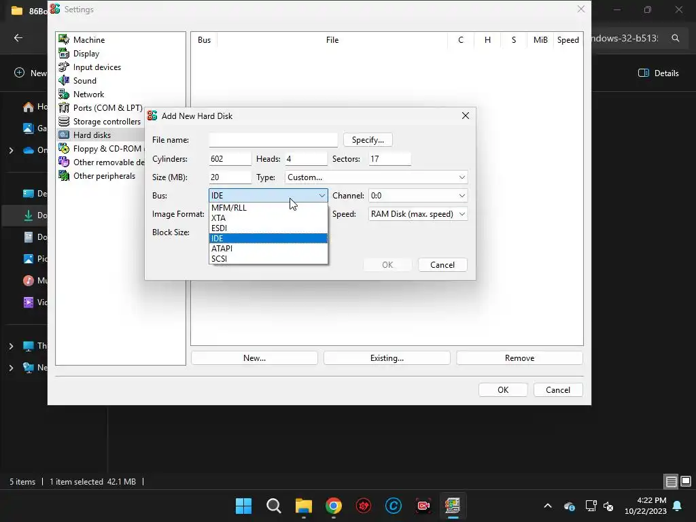Click New... hard disk button
This screenshot has width=696, height=522.
click(254, 358)
